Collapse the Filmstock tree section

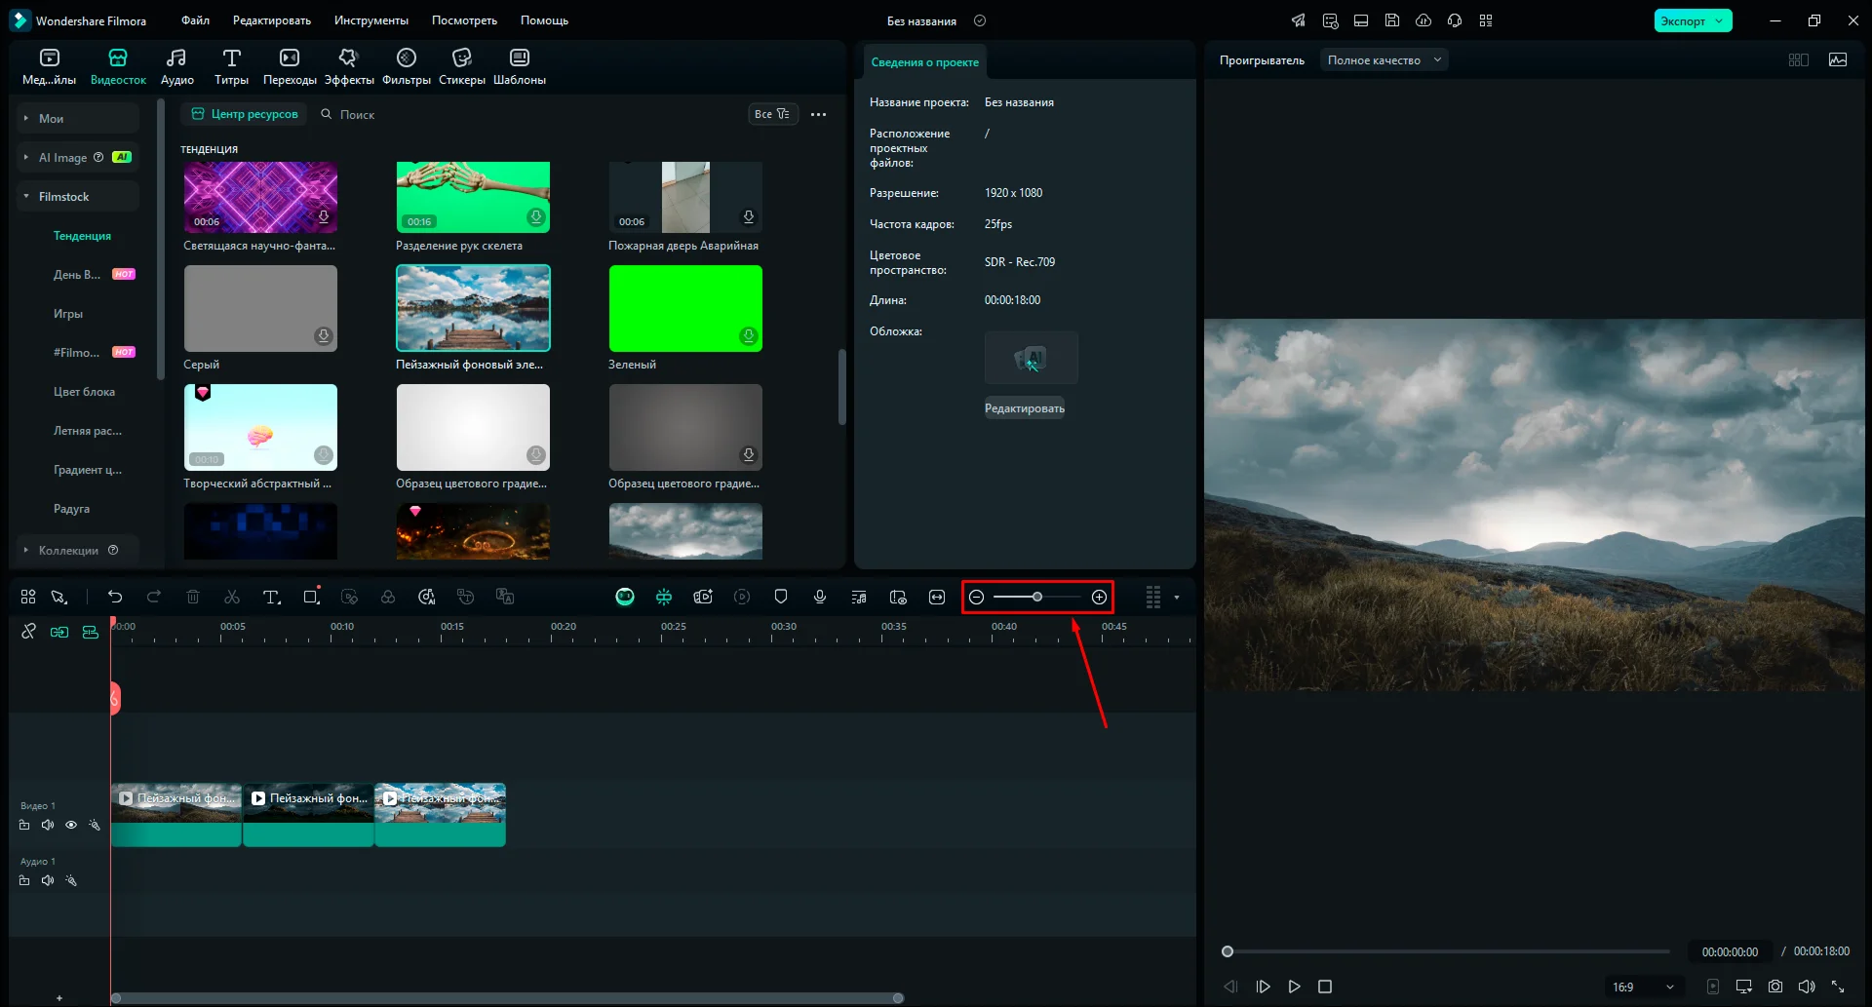pyautogui.click(x=26, y=197)
